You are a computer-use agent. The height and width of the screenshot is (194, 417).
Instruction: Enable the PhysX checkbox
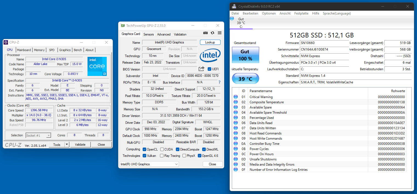pyautogui.click(x=184, y=156)
